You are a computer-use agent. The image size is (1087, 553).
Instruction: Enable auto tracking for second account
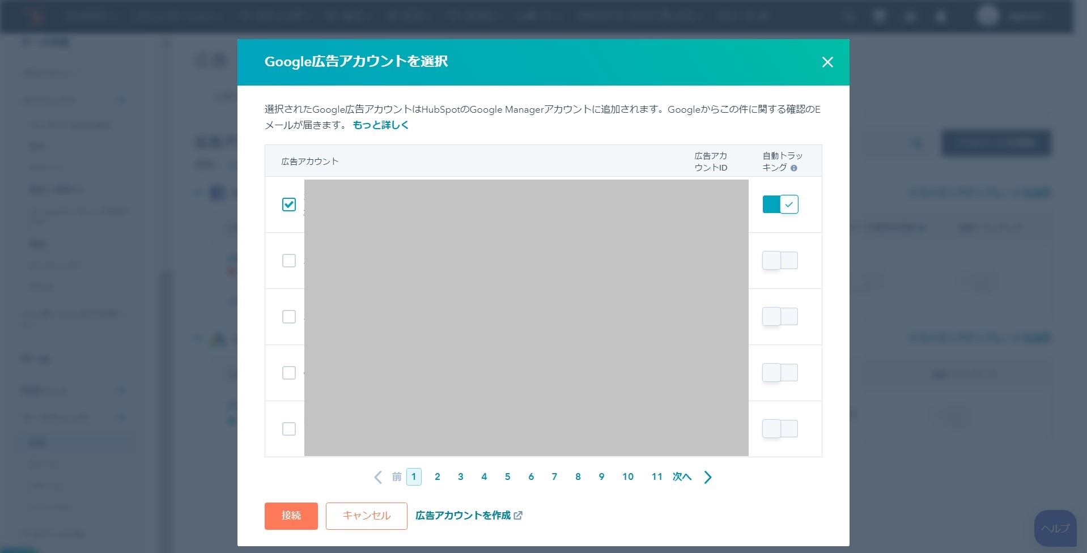[780, 261]
